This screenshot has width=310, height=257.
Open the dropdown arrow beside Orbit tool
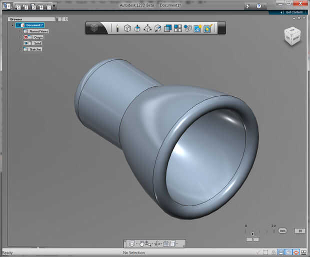(x=161, y=244)
